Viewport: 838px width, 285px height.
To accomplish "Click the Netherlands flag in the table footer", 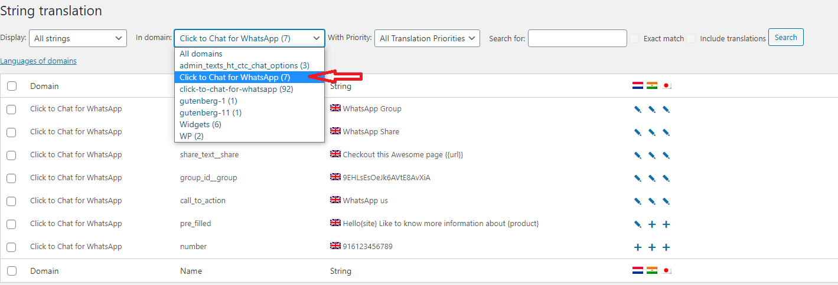I will point(638,270).
